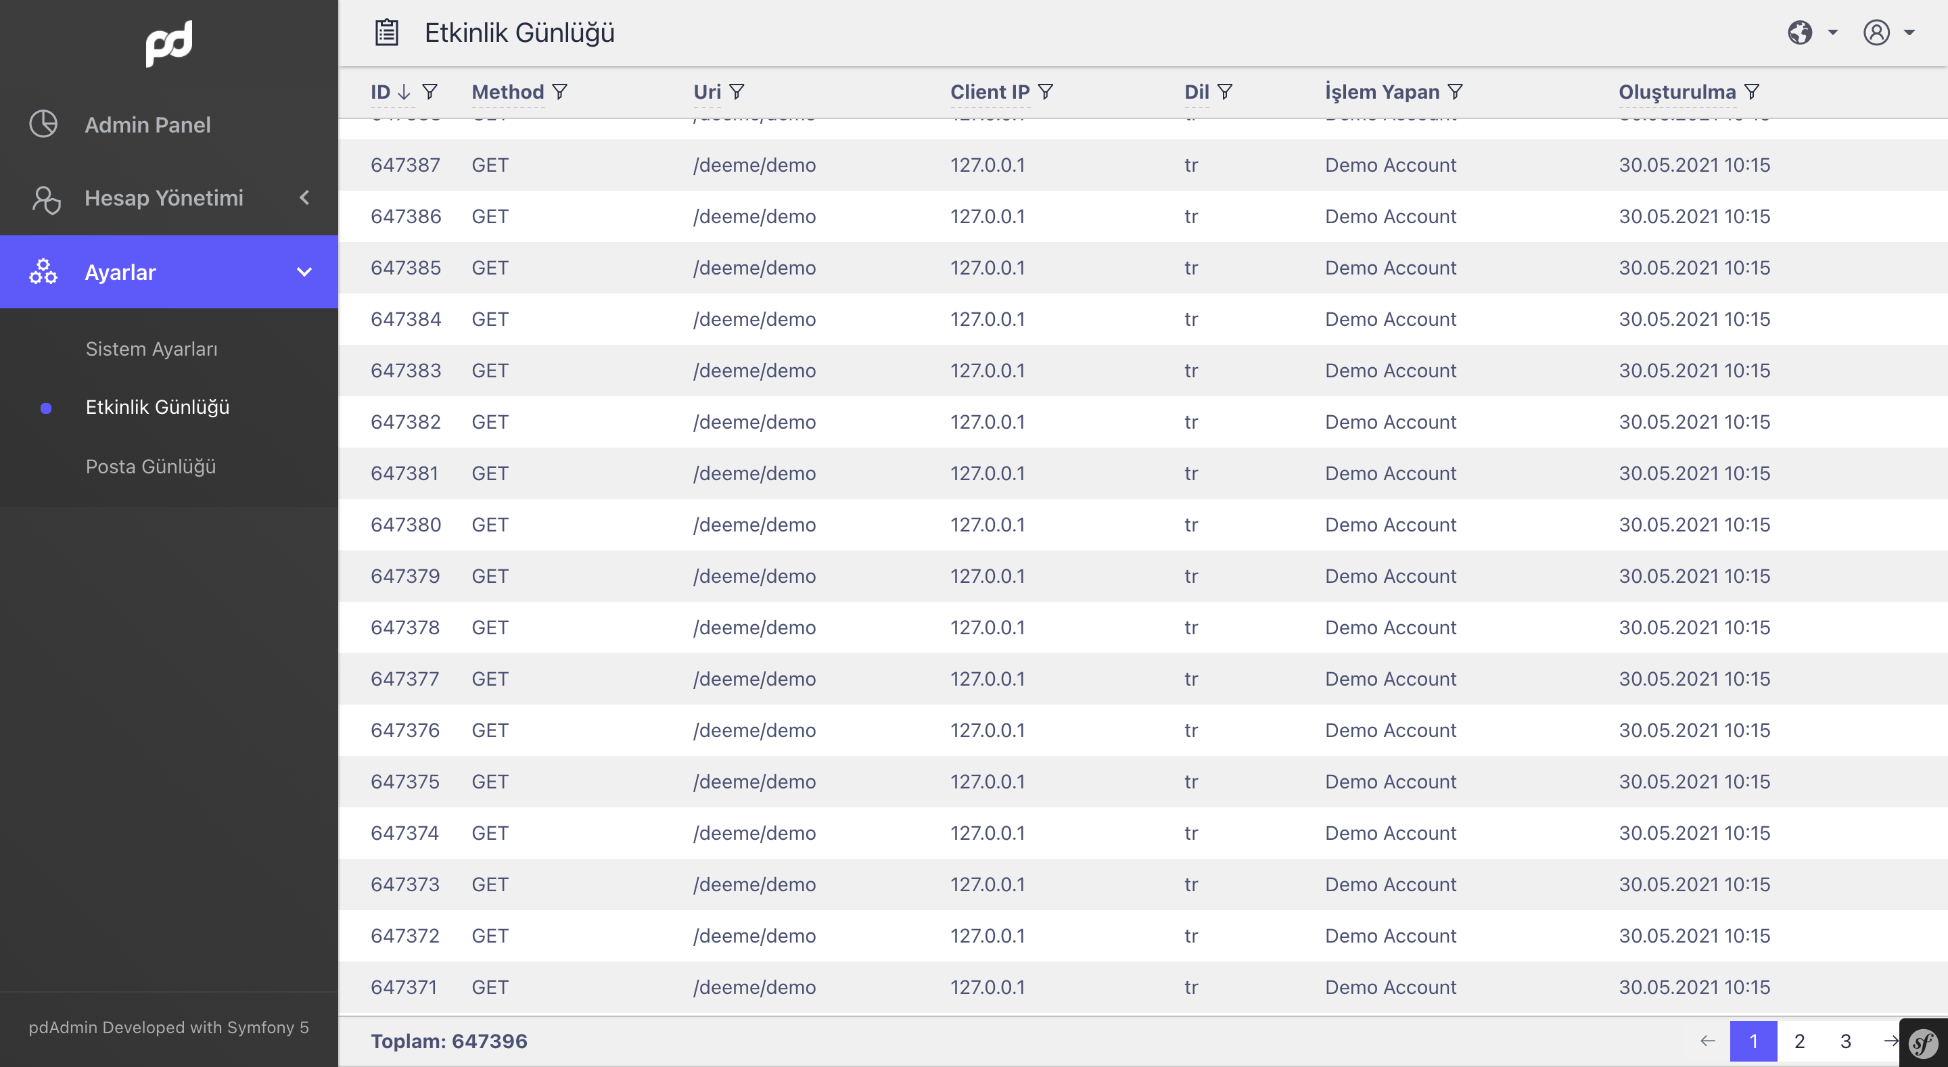Go to page 3
Image resolution: width=1948 pixels, height=1067 pixels.
(x=1845, y=1041)
